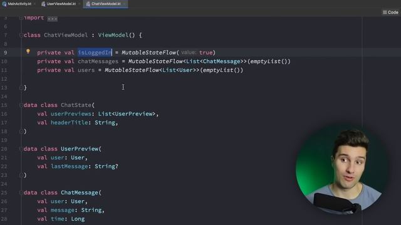Screen dimensions: 401x225
Task: Click the UserPreview class name on line 20
Action: (x=80, y=149)
